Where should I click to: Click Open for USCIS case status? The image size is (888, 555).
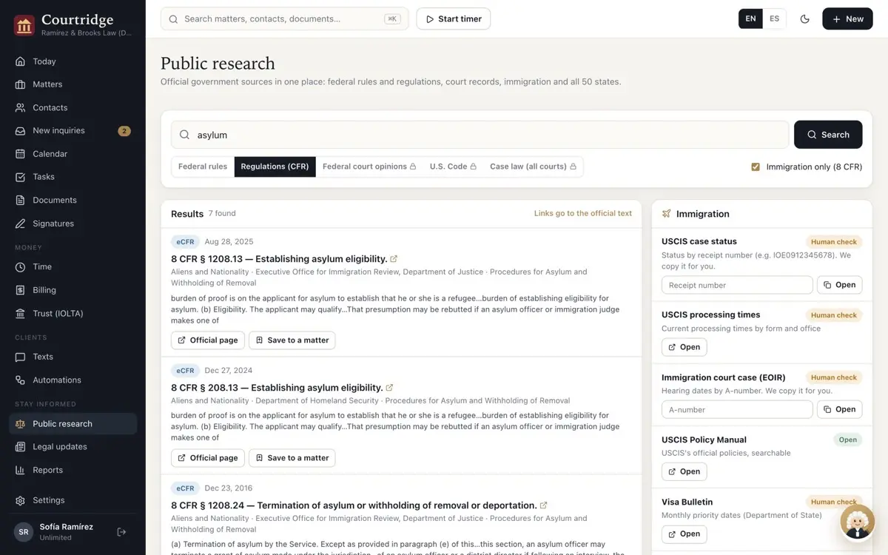(839, 285)
